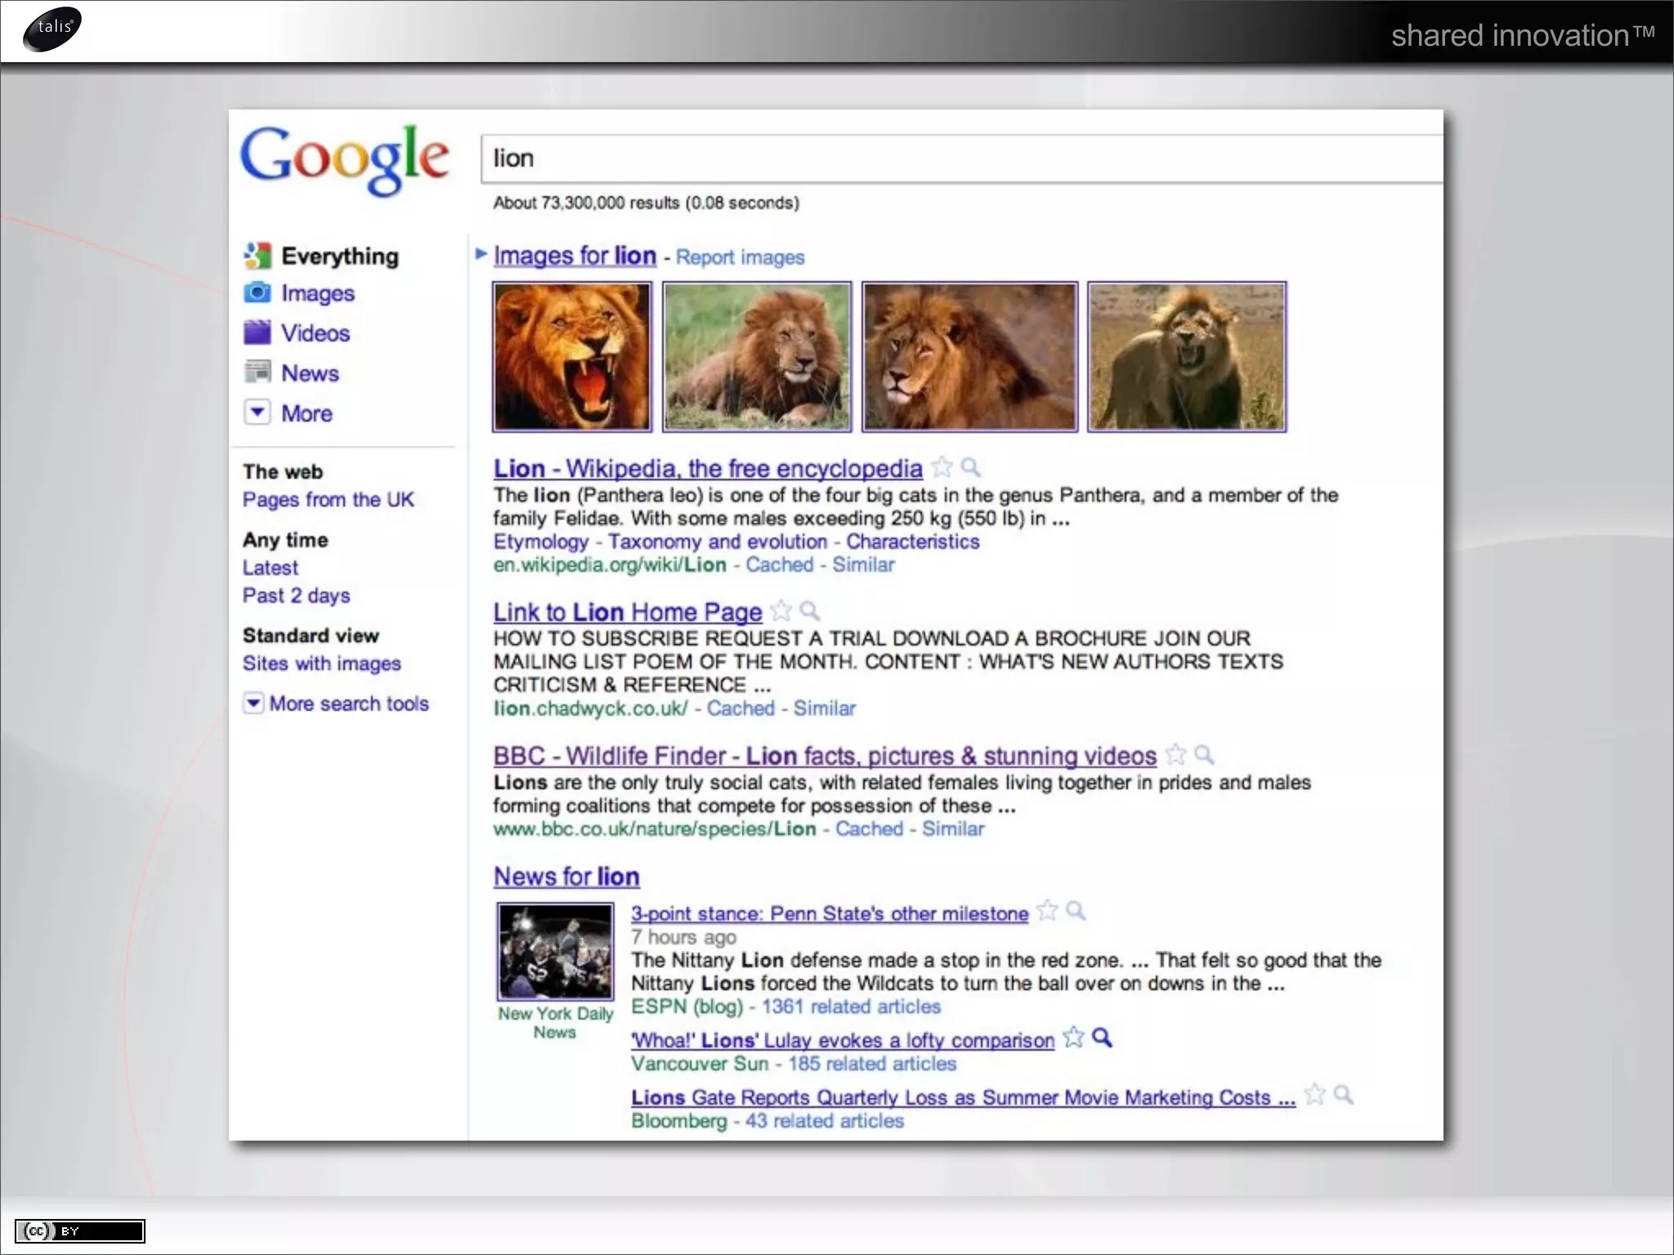Click the roaring lion image thumbnail
The height and width of the screenshot is (1255, 1674).
[571, 357]
